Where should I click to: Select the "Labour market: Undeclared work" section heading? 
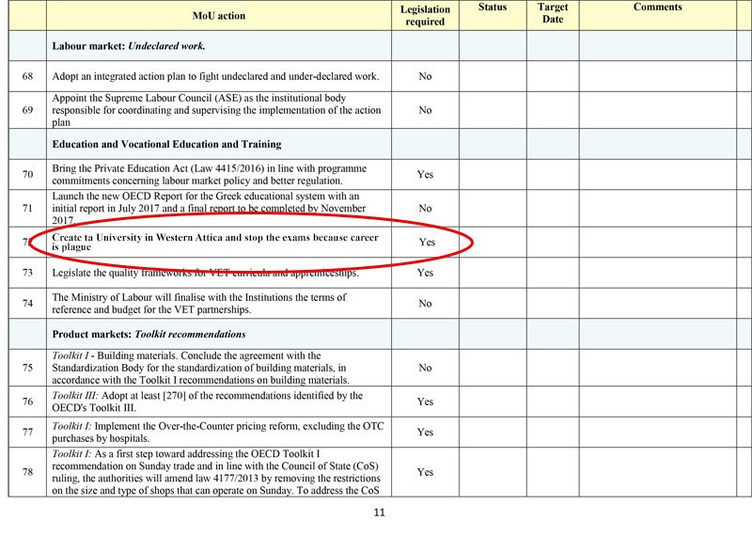tap(129, 45)
